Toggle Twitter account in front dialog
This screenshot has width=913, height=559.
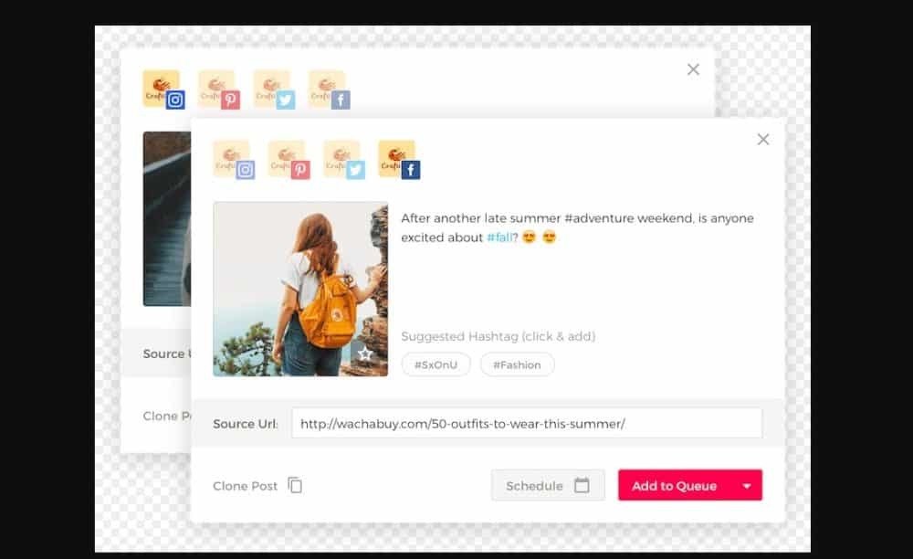pyautogui.click(x=343, y=159)
